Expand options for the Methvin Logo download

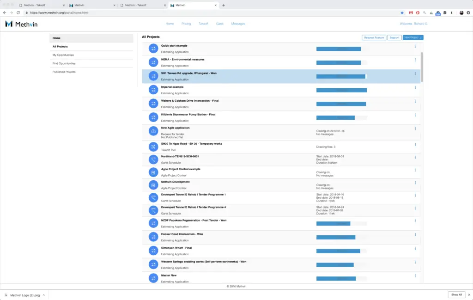pos(43,294)
